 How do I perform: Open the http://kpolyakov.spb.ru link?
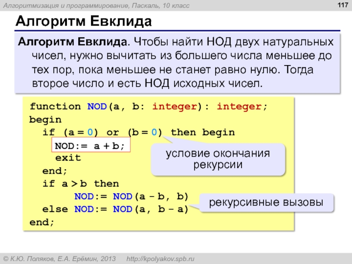coord(161,258)
